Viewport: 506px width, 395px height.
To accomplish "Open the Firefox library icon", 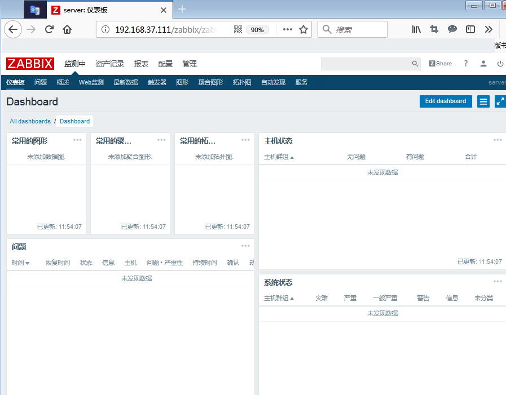I will [416, 29].
